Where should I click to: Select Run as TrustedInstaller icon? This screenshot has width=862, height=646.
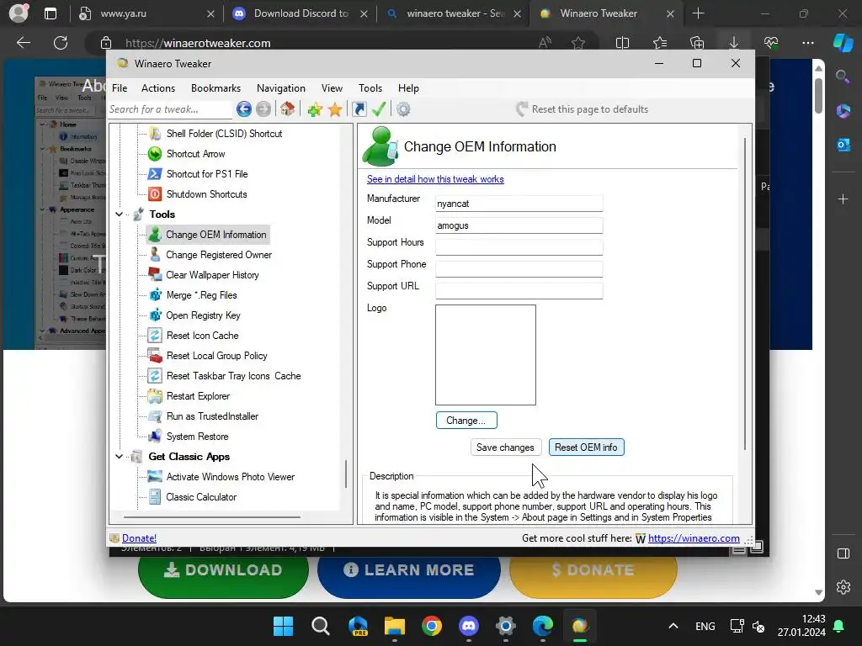(155, 416)
